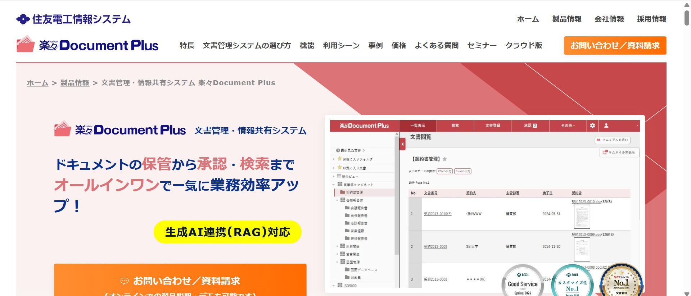
Task: Go to ホーム in top navigation
Action: (528, 19)
